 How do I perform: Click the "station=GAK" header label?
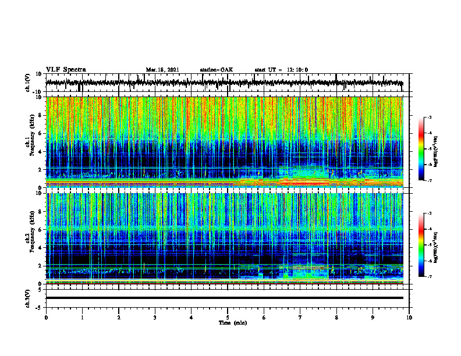pyautogui.click(x=217, y=70)
